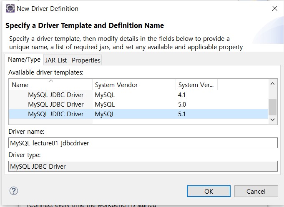The image size is (284, 207).
Task: Sort templates by Name column header
Action: coord(51,85)
